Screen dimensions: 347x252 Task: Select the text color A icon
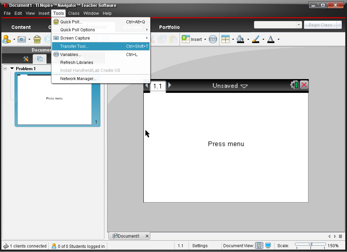coord(271,39)
